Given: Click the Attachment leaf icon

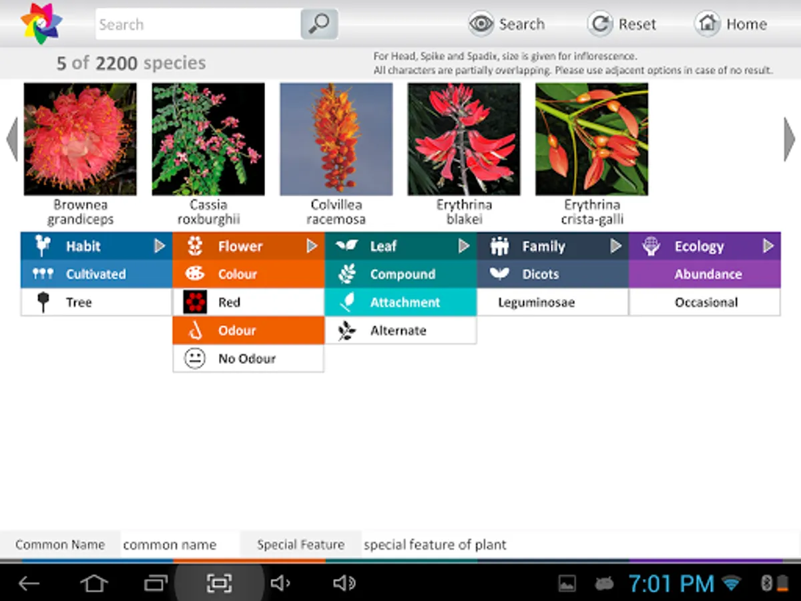Looking at the screenshot, I should click(346, 303).
